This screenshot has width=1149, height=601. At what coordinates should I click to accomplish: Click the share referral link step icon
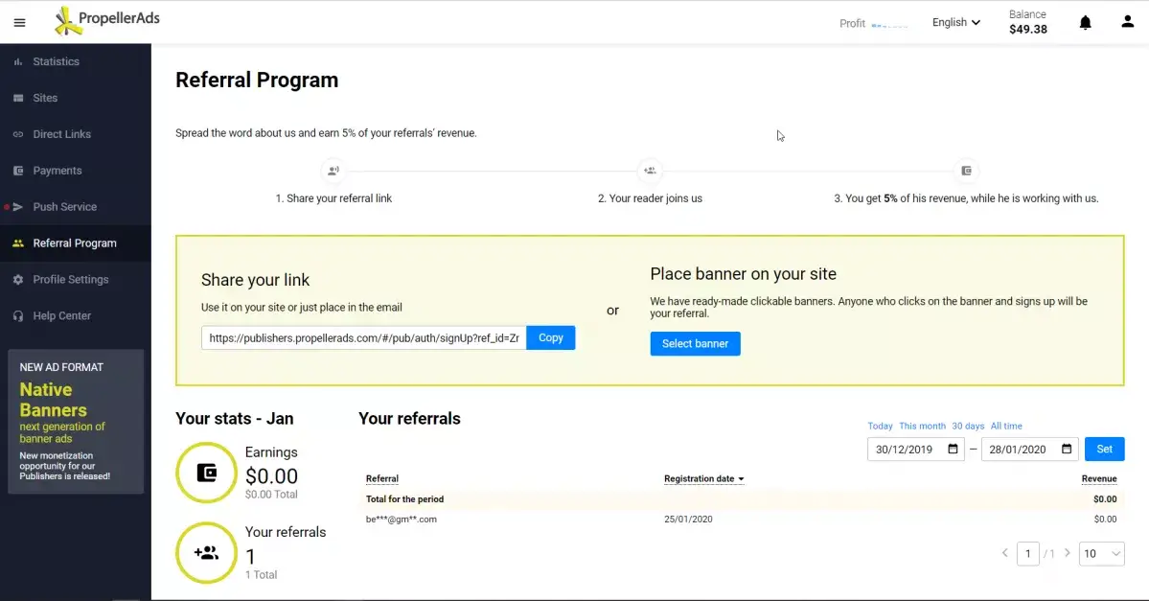(333, 171)
